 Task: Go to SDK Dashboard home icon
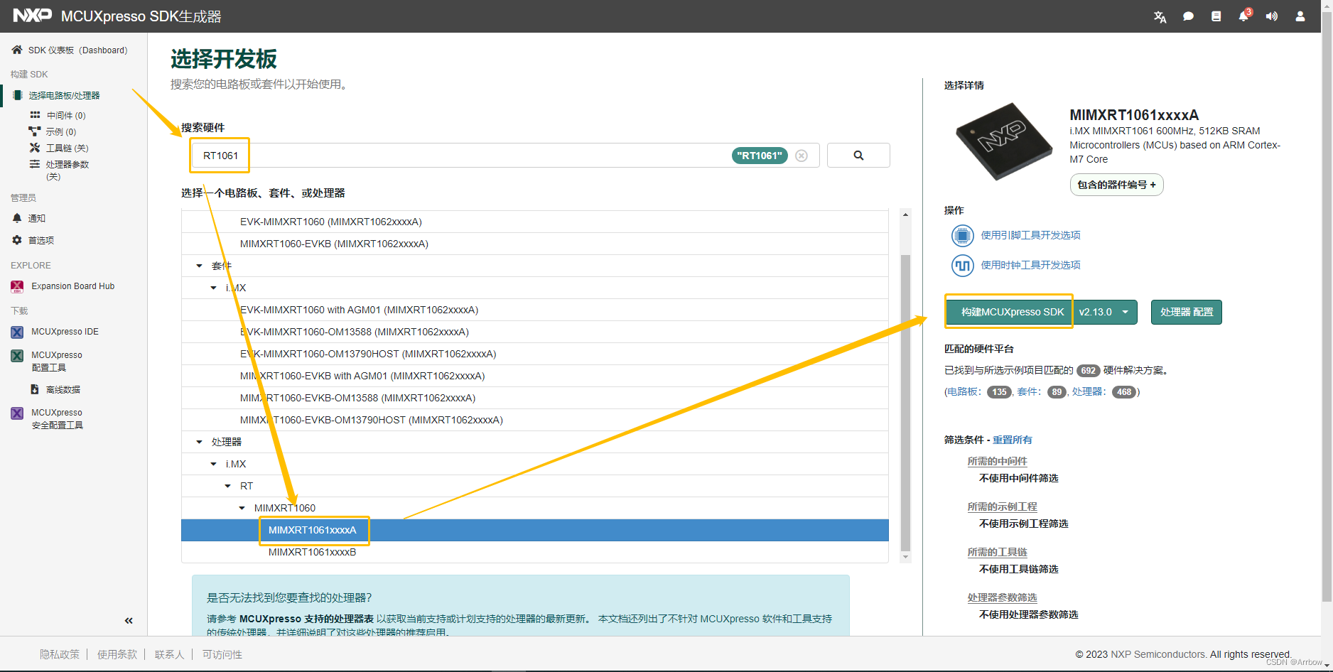(x=17, y=50)
